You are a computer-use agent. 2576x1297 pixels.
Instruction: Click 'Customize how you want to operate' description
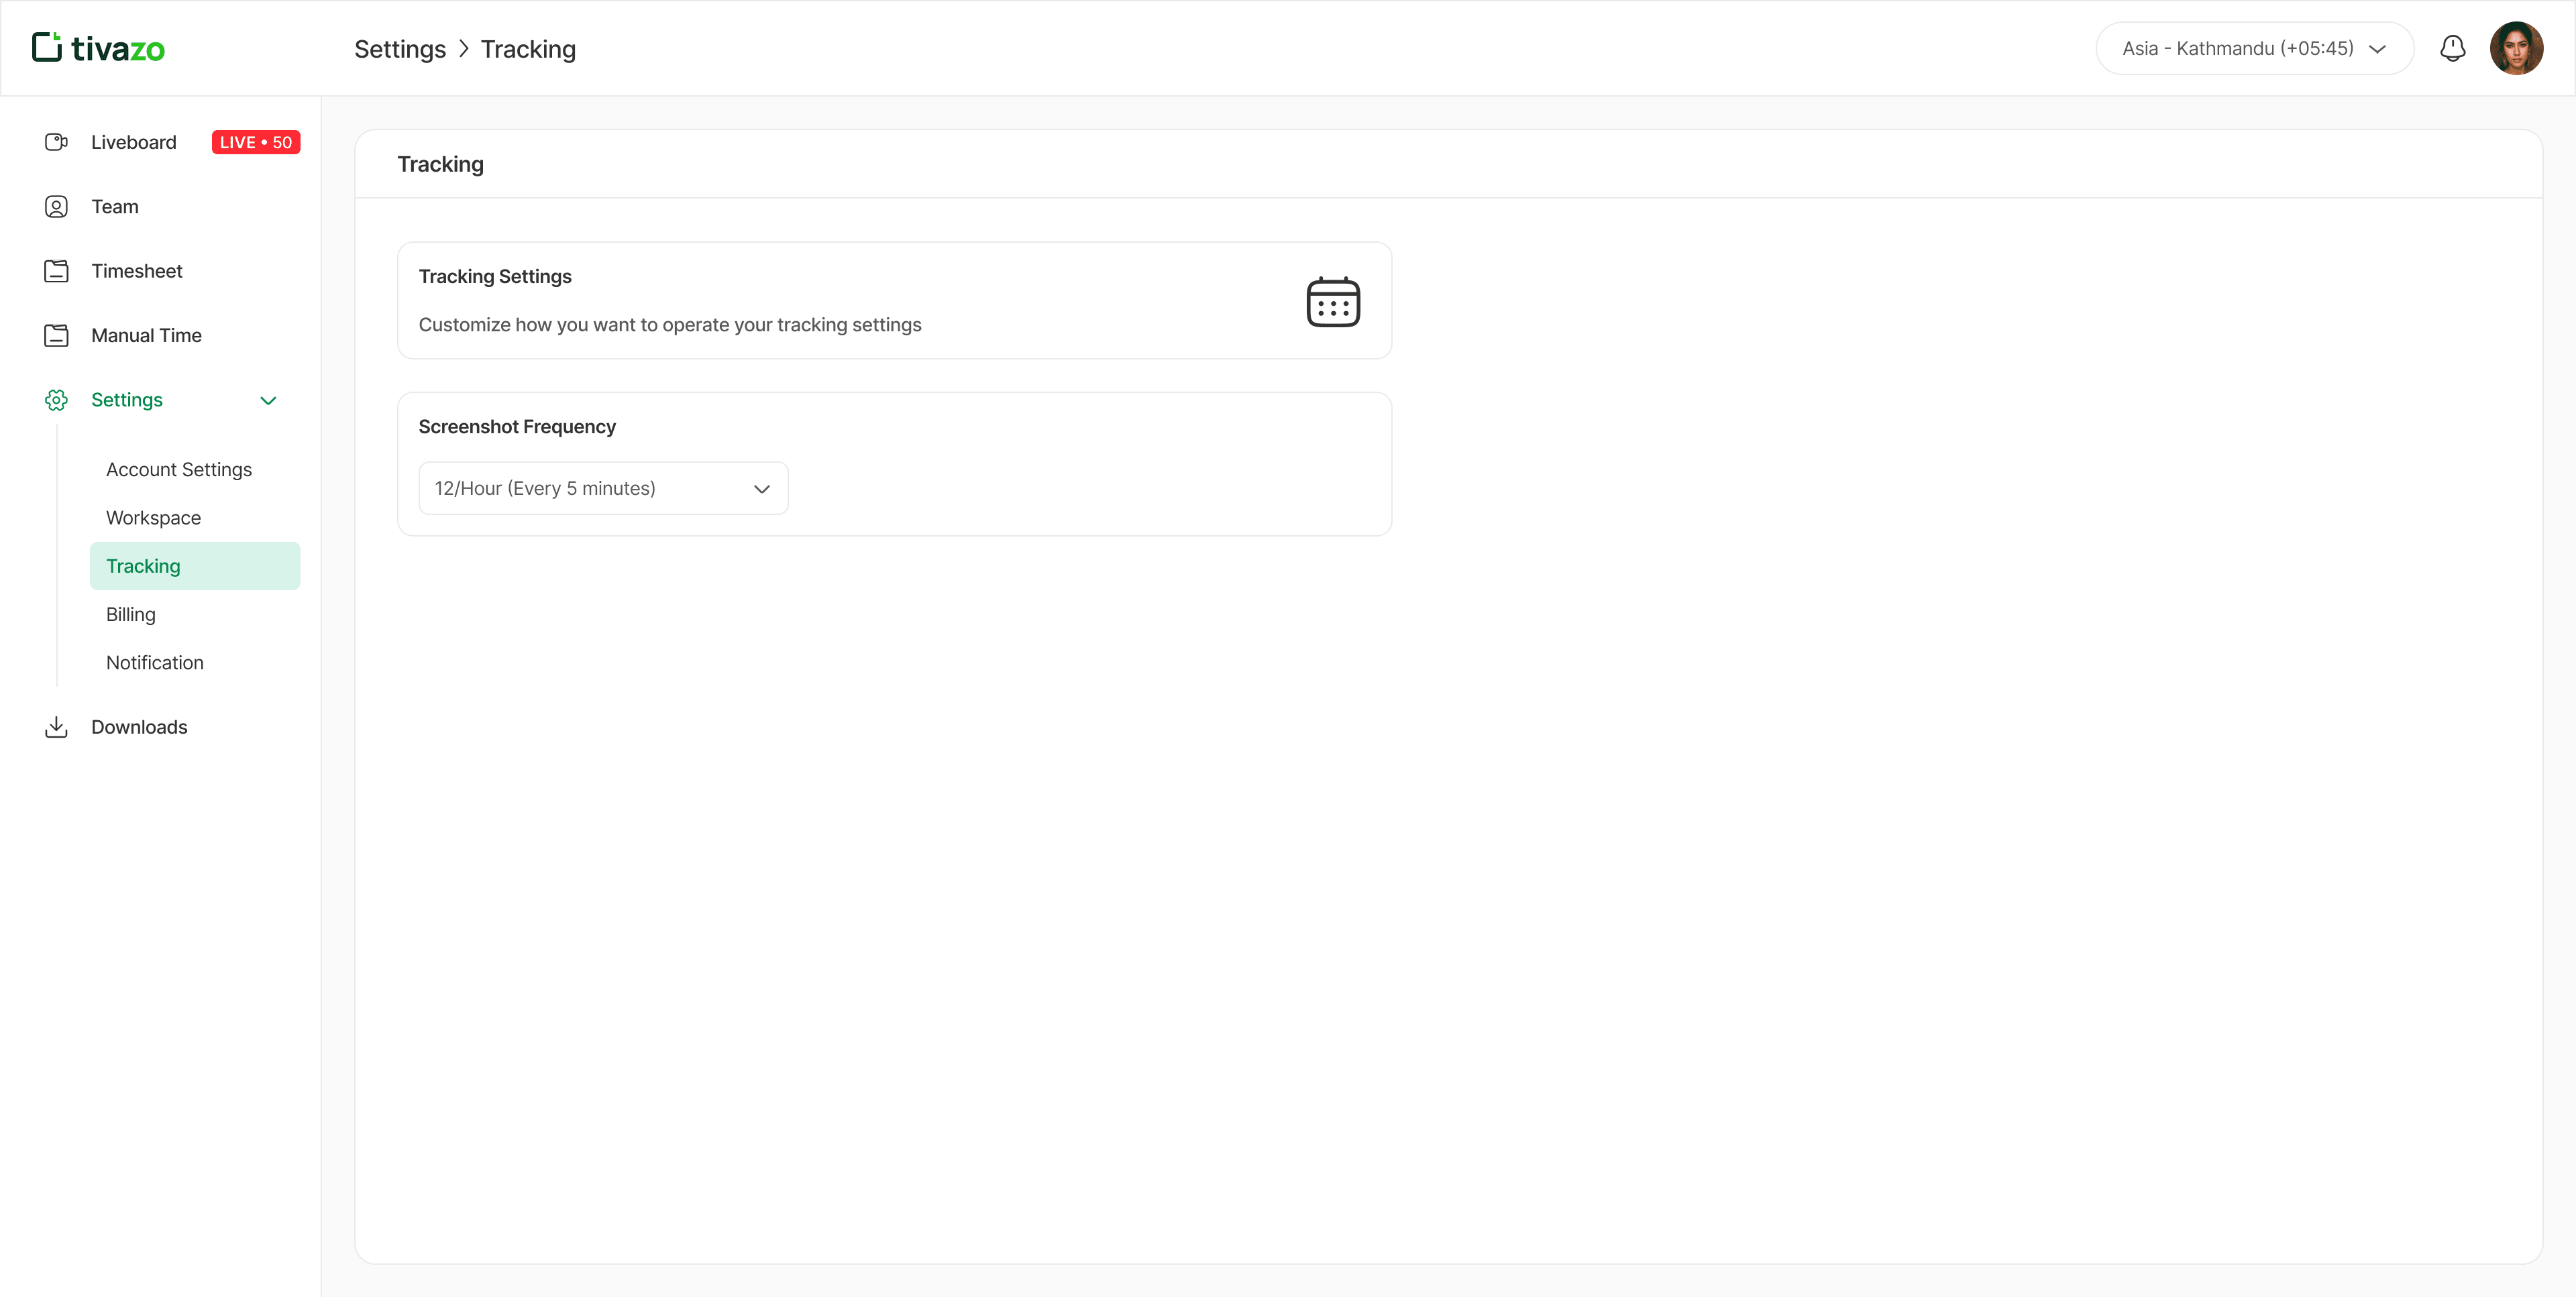click(x=670, y=324)
